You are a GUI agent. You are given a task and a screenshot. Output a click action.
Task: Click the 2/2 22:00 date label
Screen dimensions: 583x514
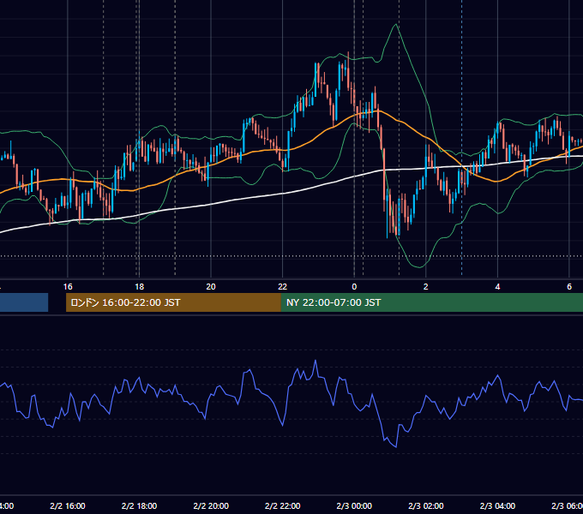[283, 505]
